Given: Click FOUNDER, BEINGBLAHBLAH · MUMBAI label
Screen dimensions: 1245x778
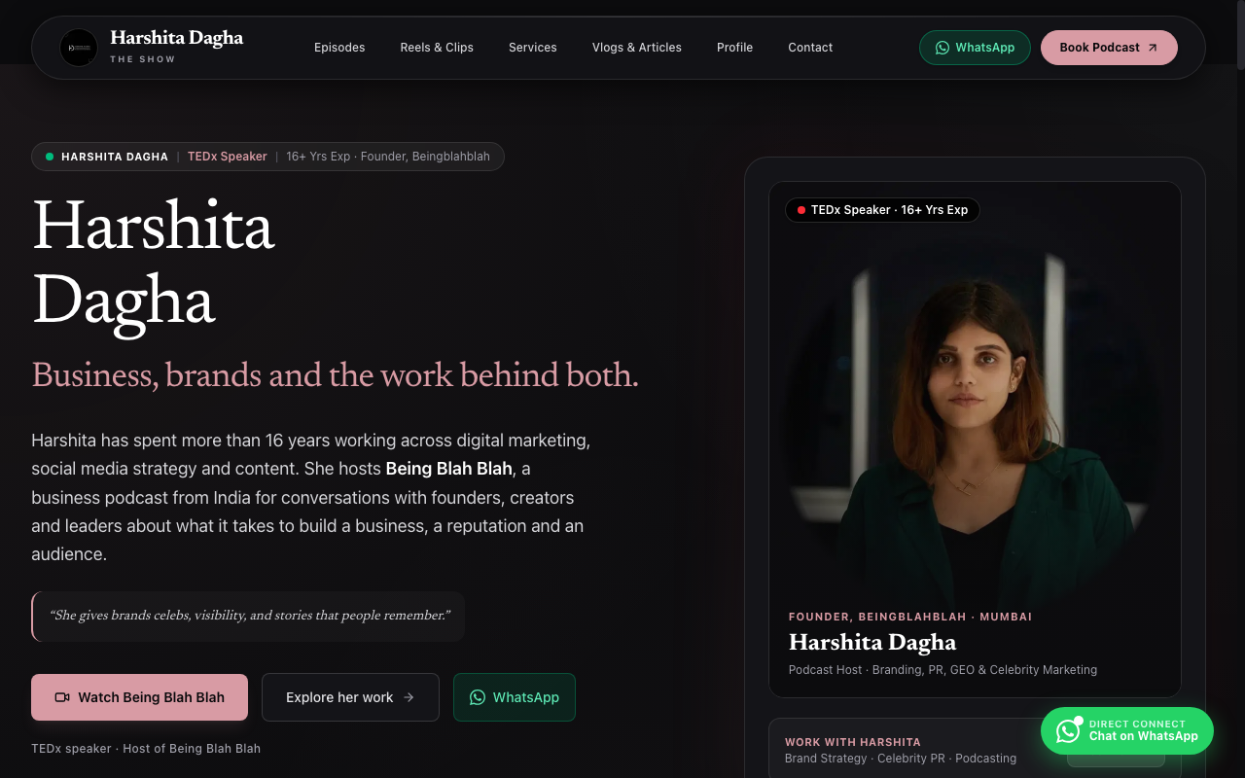Looking at the screenshot, I should (910, 617).
